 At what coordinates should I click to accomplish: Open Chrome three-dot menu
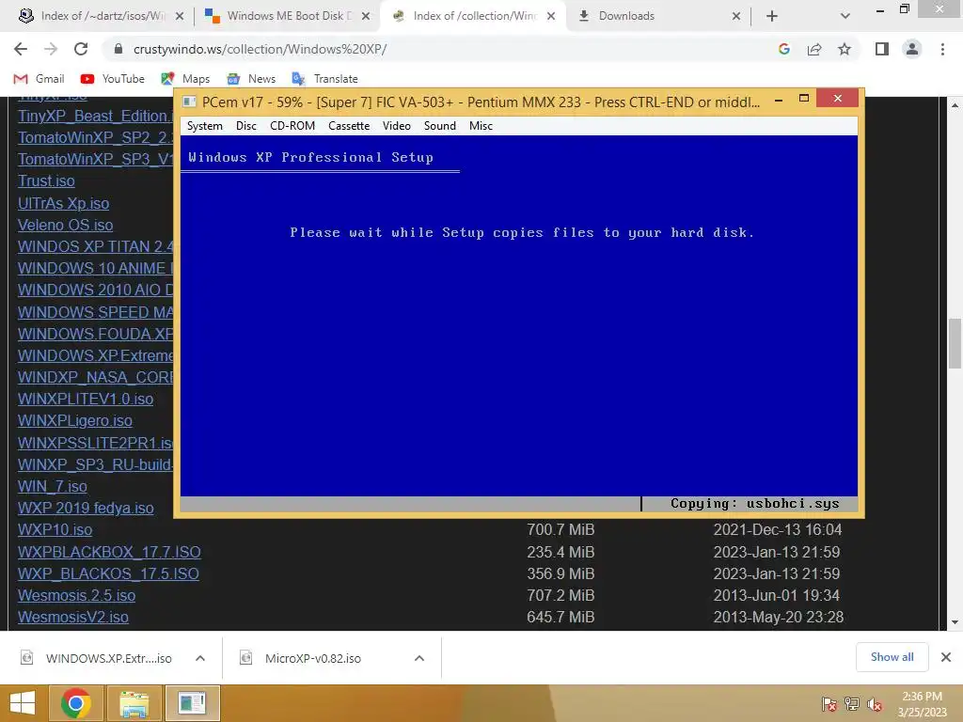[942, 49]
